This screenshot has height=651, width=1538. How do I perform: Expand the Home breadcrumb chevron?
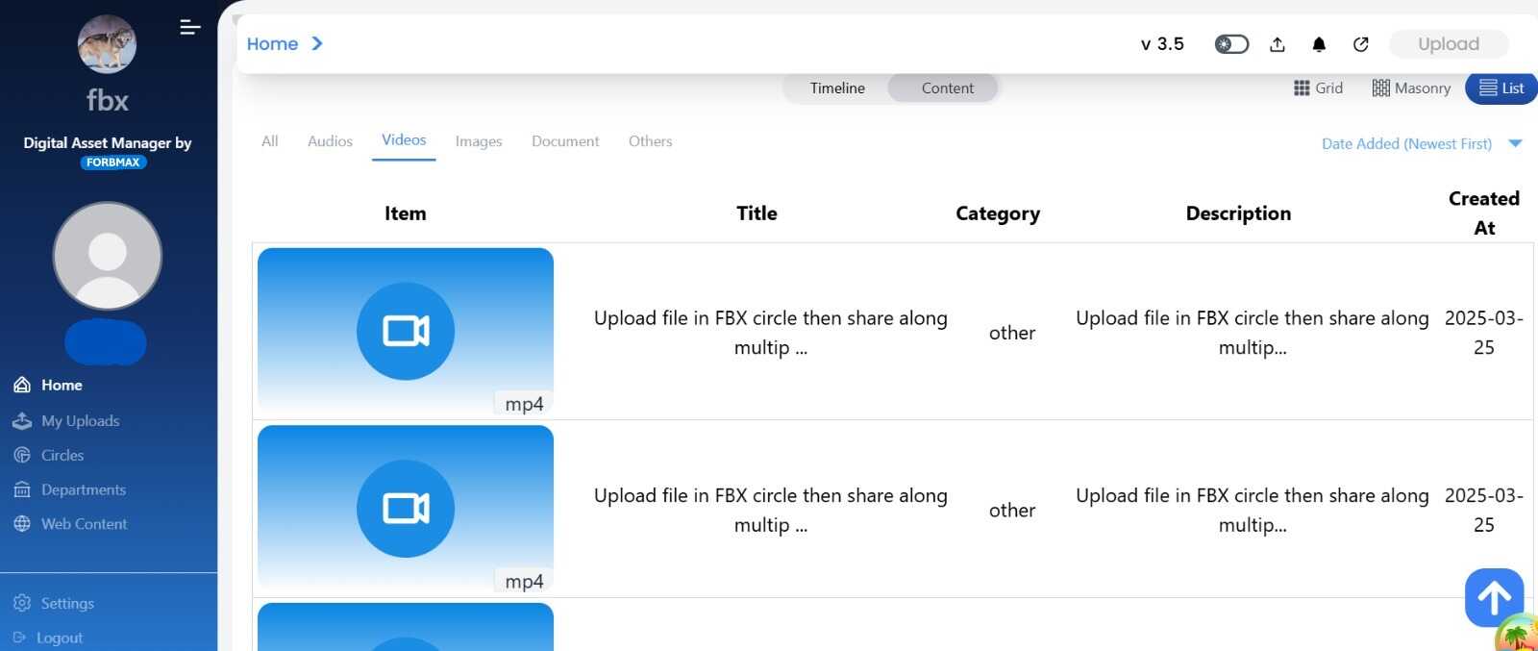coord(317,44)
